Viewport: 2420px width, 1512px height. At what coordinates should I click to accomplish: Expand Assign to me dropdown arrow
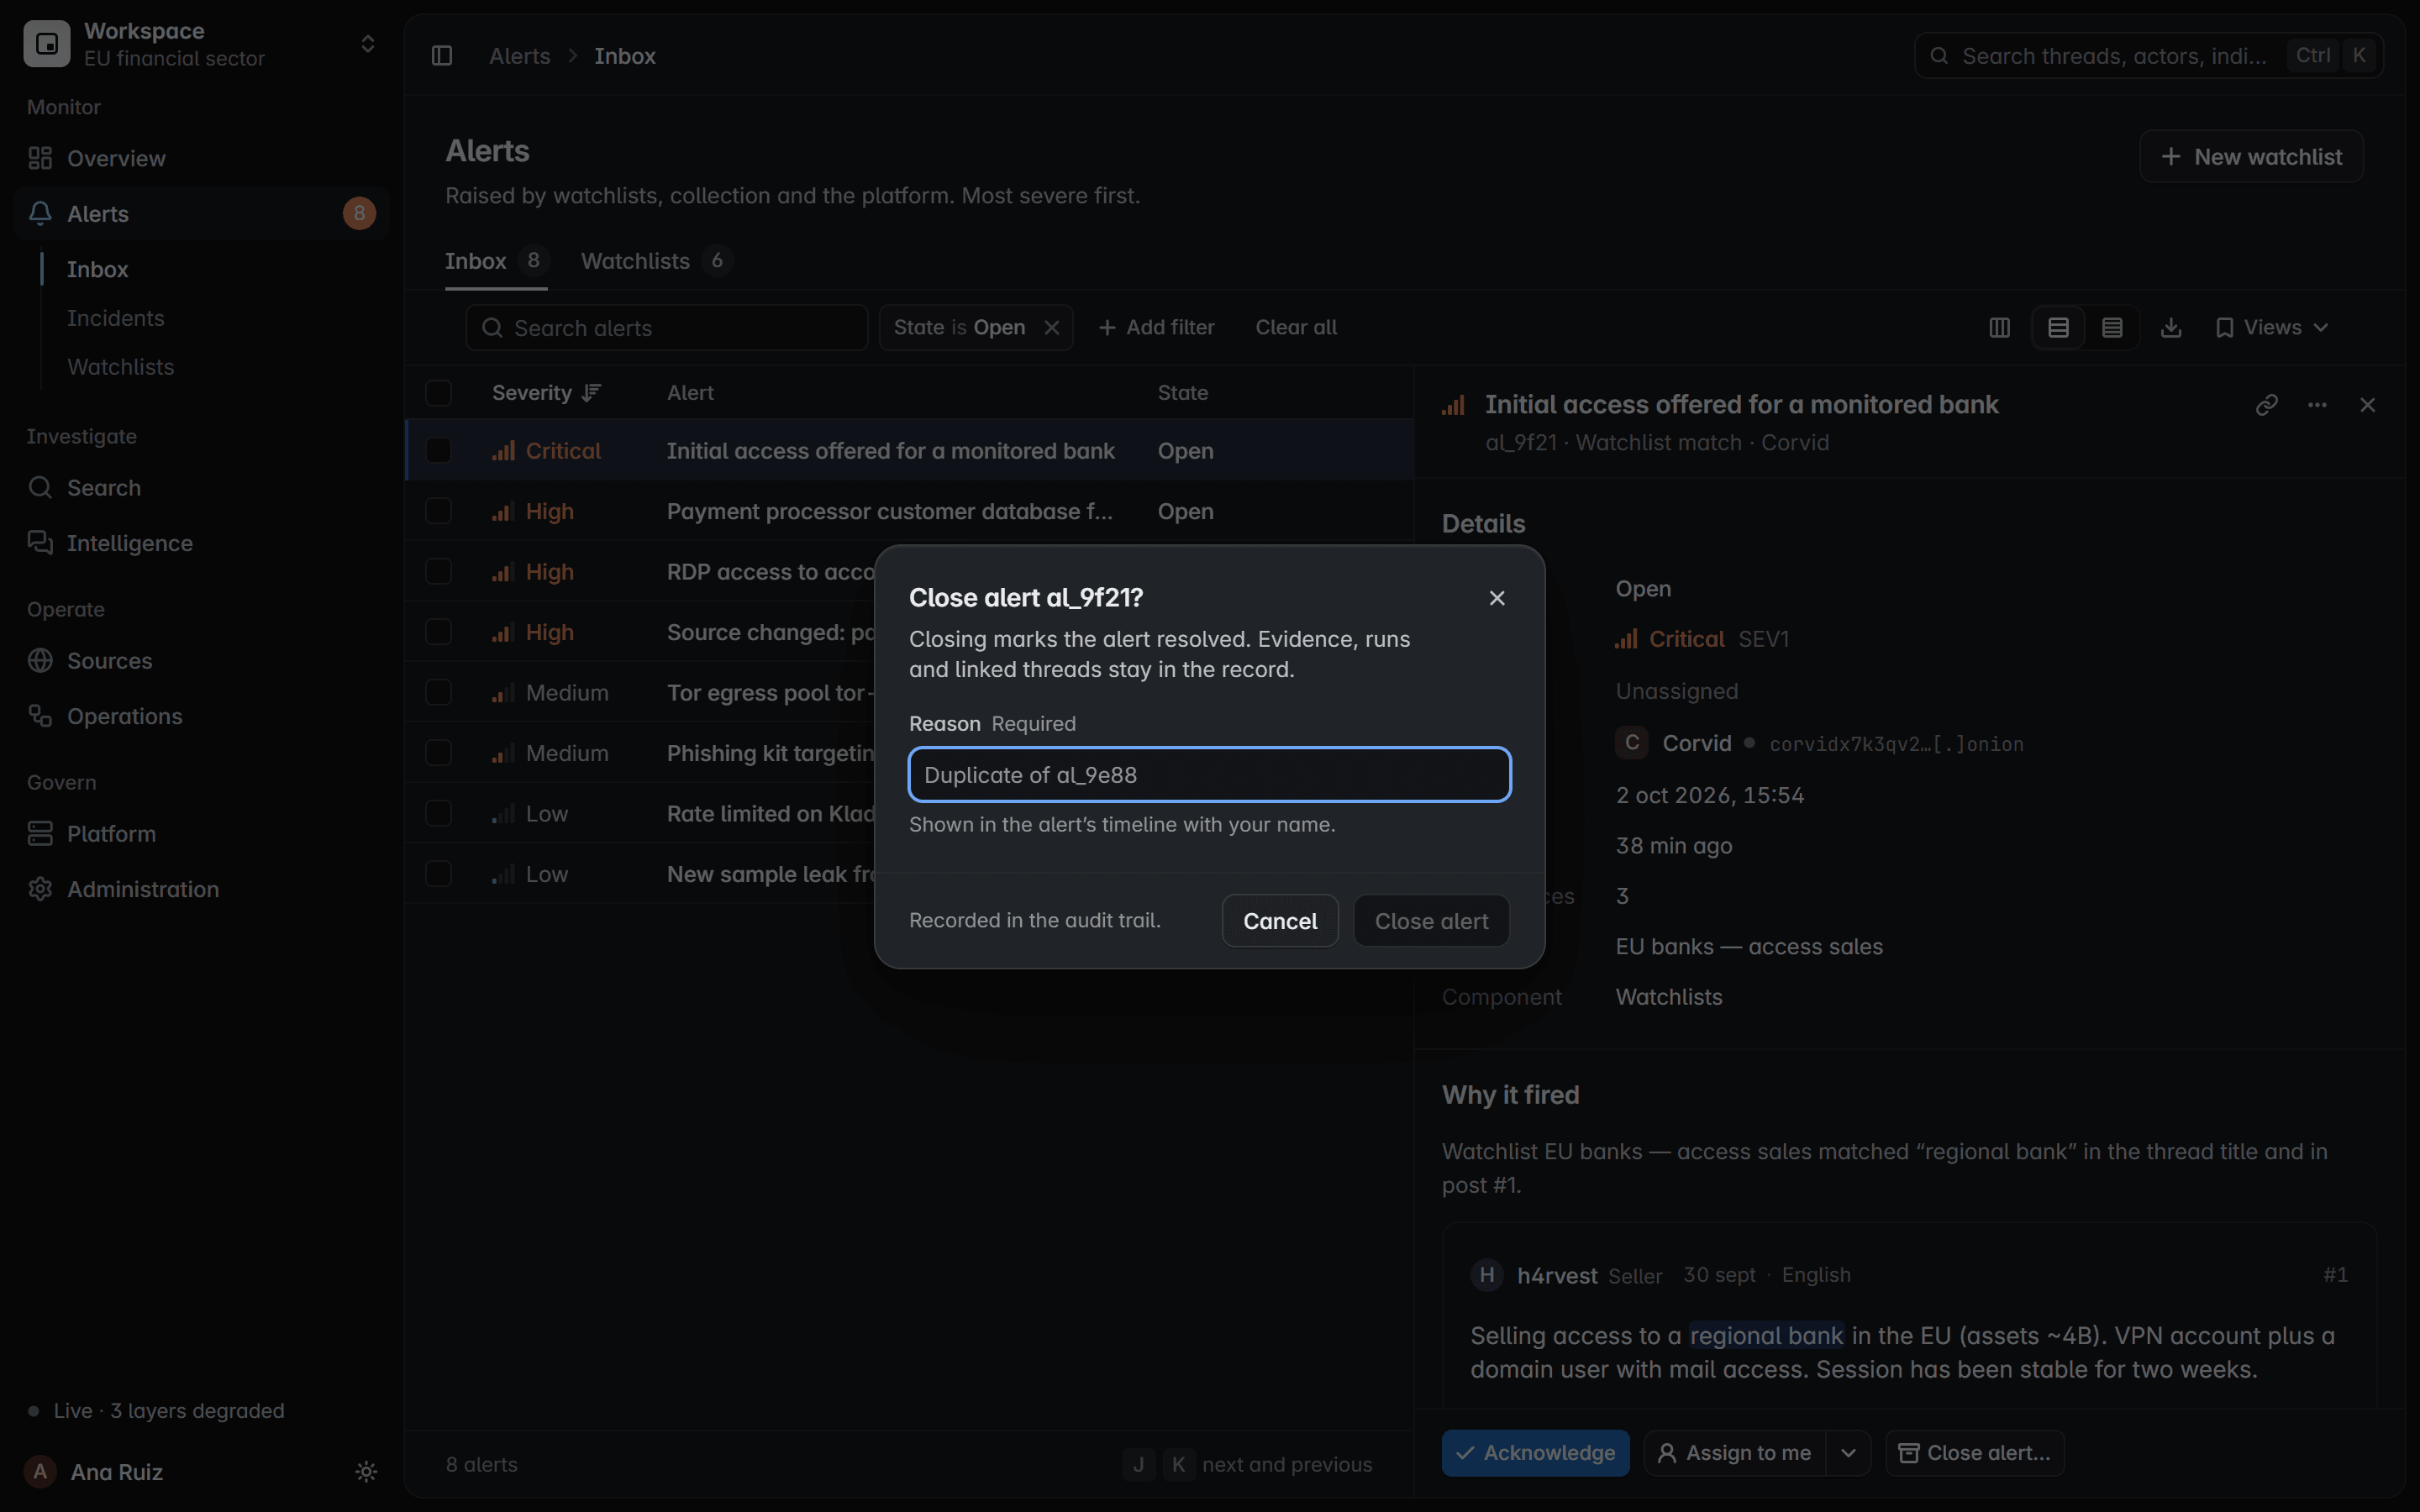(x=1848, y=1453)
